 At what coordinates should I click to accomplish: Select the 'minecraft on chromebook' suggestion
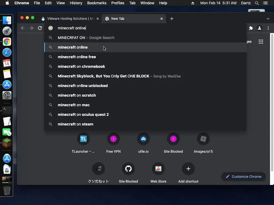point(145,66)
